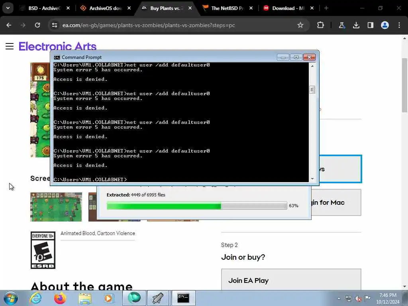Close the Command Prompt window
The image size is (408, 306).
tap(309, 57)
